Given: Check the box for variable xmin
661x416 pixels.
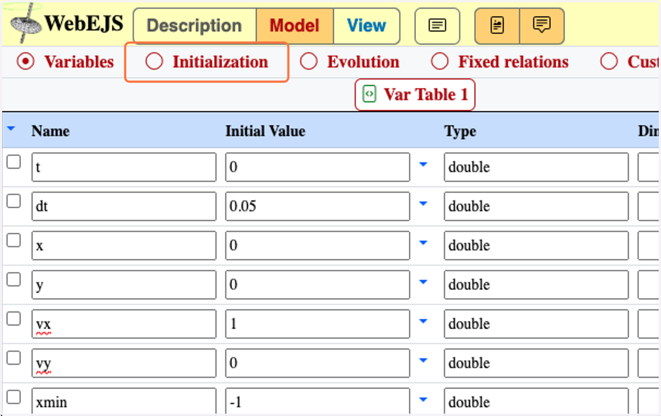Looking at the screenshot, I should click(x=13, y=397).
